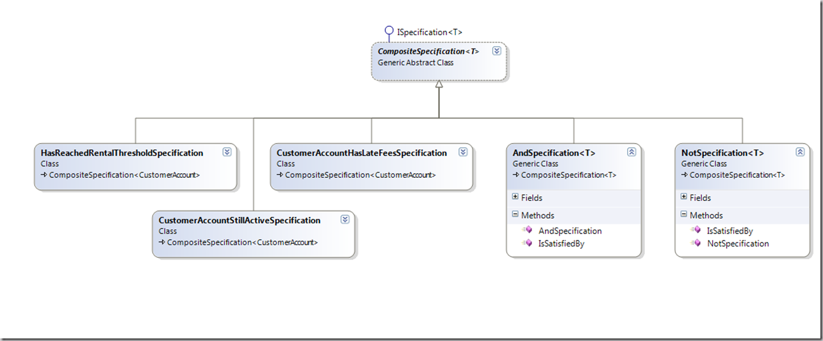823x341 pixels.
Task: Collapse the NotSpecification<T> class using its chevron
Action: (799, 152)
